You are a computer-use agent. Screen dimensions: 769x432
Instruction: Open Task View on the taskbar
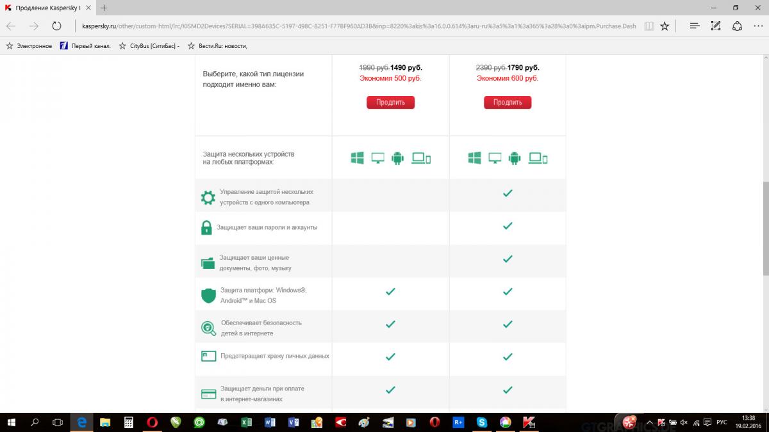[x=58, y=422]
